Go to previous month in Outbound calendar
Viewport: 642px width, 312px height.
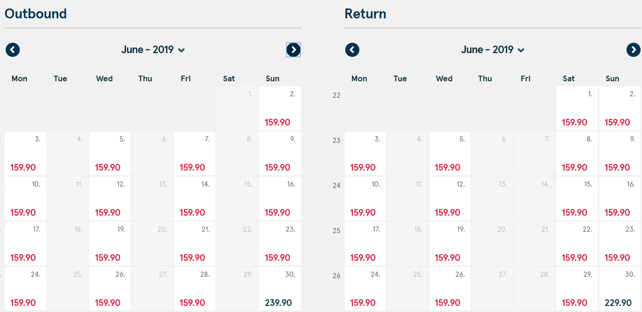pos(13,49)
